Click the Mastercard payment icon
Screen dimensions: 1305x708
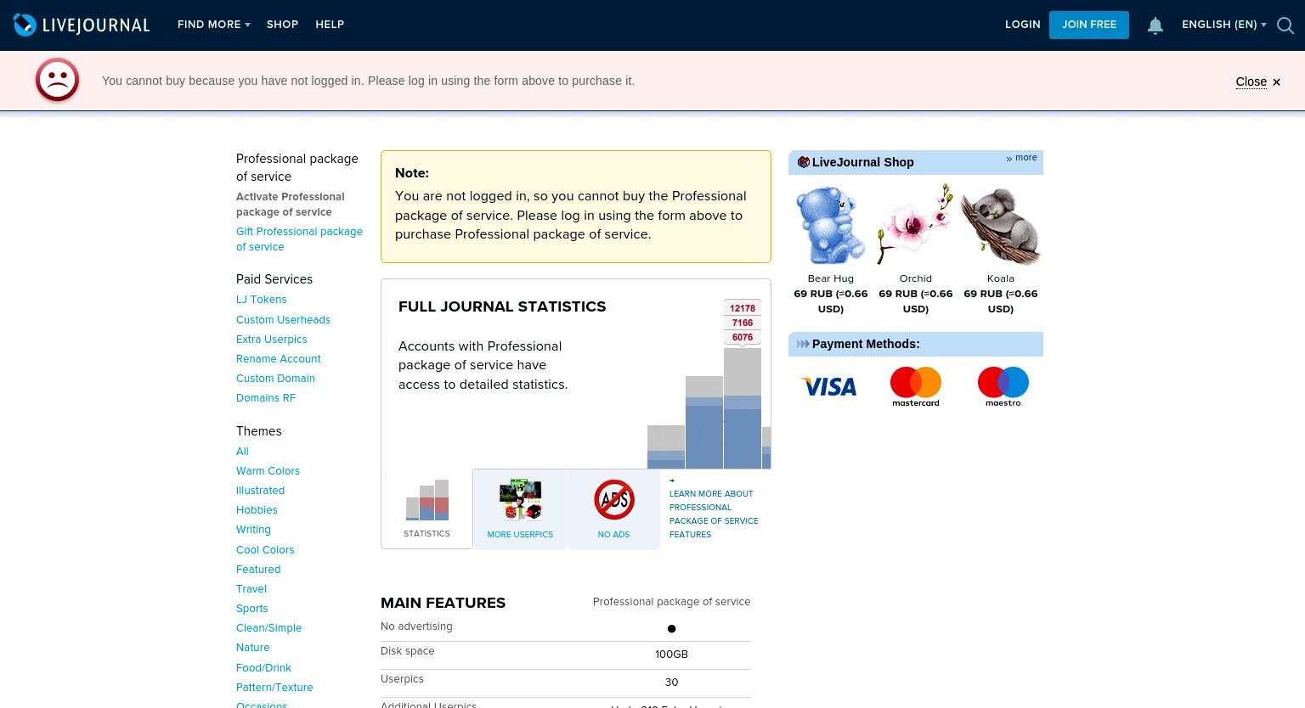(x=915, y=386)
